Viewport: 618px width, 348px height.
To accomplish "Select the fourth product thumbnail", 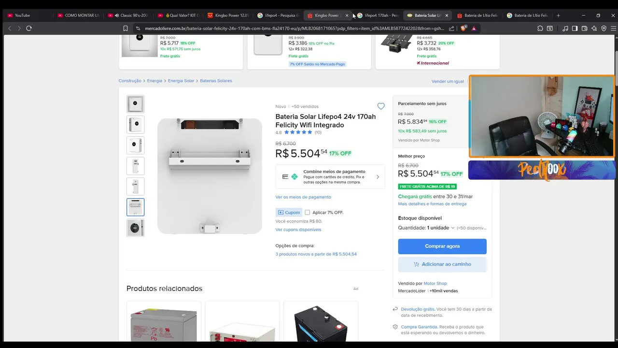I will (x=136, y=166).
